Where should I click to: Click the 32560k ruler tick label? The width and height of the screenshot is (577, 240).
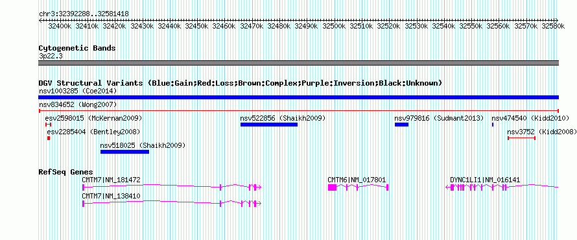(499, 26)
